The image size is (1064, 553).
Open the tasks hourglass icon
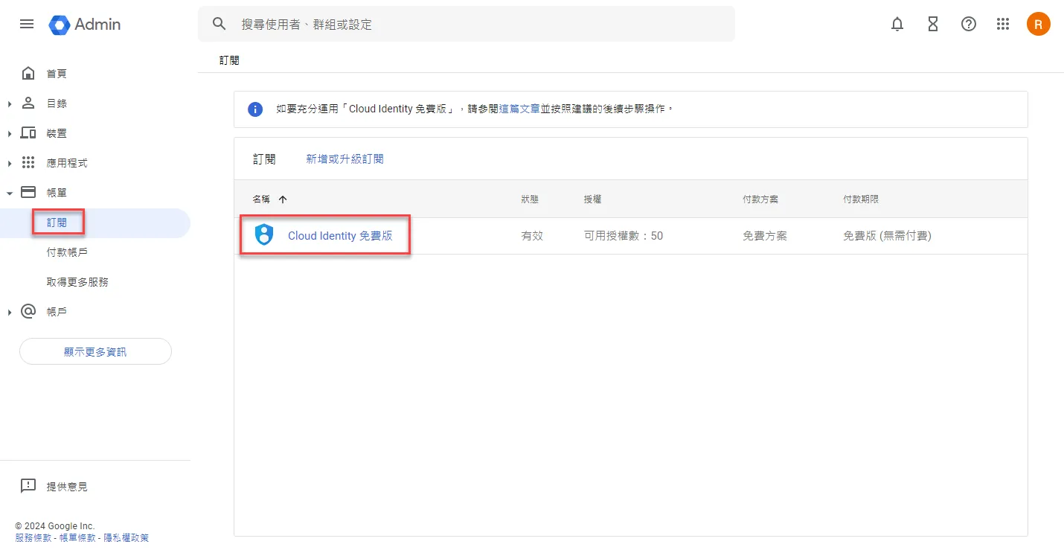pyautogui.click(x=933, y=25)
